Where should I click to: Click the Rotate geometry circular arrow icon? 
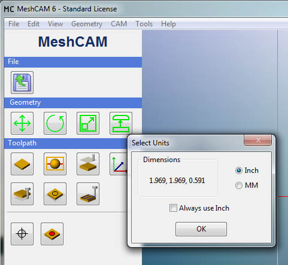pyautogui.click(x=55, y=123)
